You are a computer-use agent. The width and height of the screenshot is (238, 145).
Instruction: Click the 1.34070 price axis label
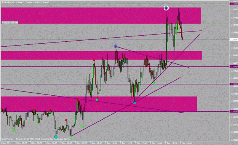pyautogui.click(x=234, y=125)
